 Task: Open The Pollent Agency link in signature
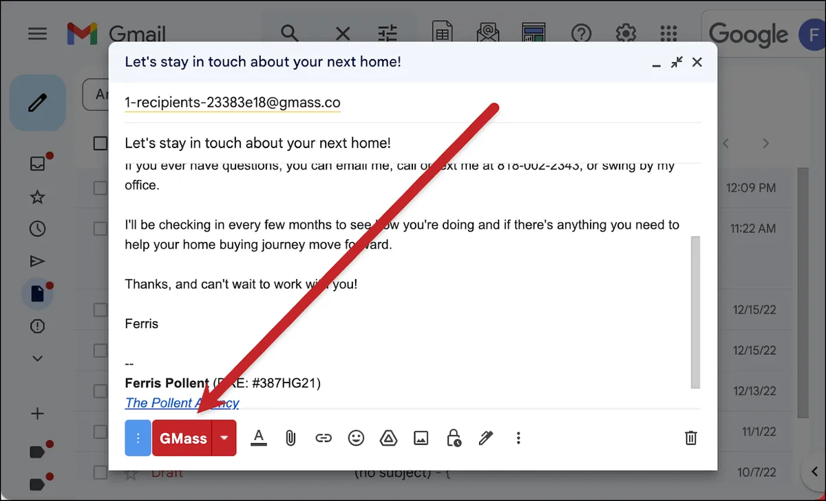(x=182, y=403)
